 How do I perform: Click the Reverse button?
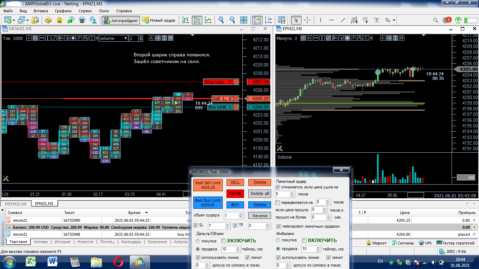(260, 216)
